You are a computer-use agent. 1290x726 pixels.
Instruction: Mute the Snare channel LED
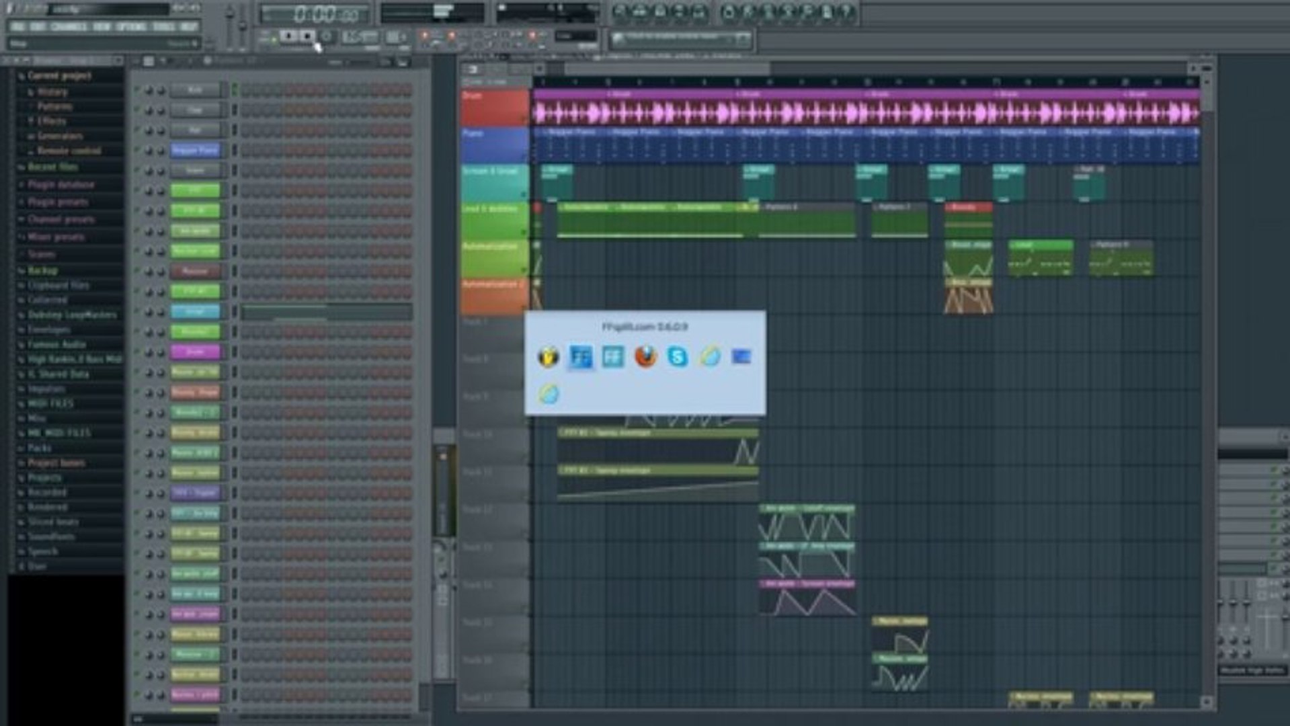pos(137,171)
